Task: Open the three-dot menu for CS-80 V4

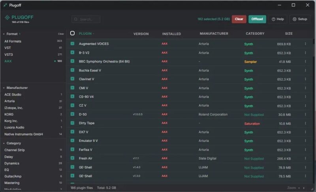Action: tap(305, 97)
